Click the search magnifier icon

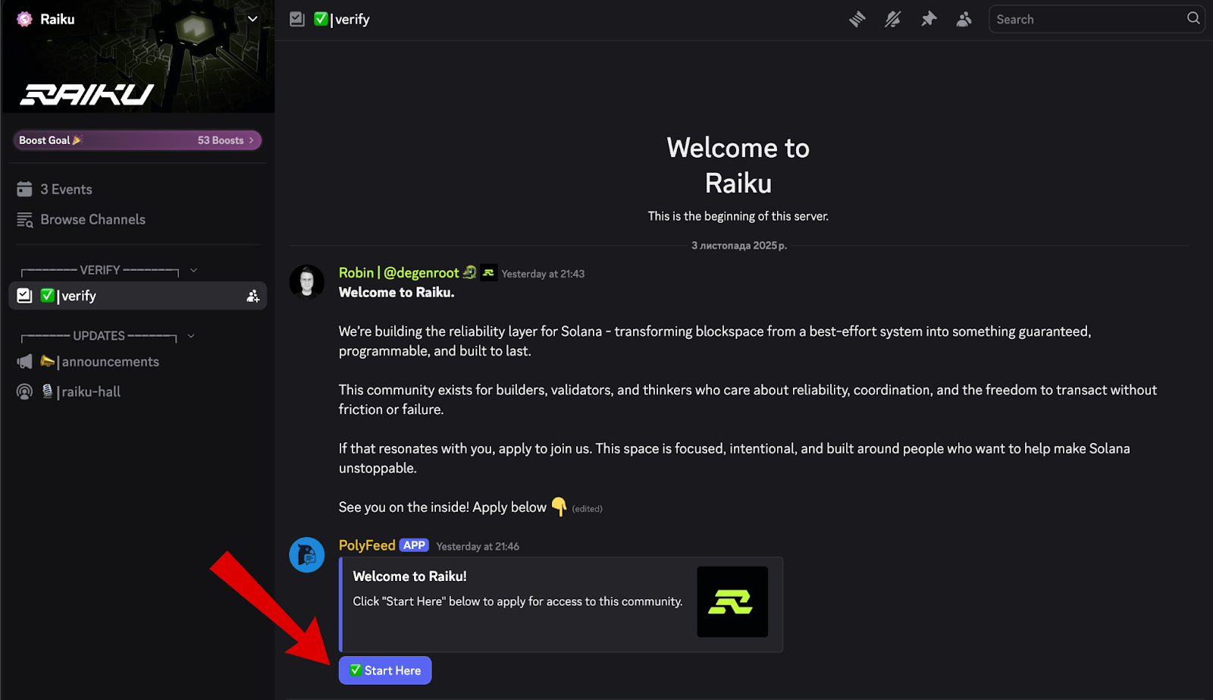point(1193,18)
